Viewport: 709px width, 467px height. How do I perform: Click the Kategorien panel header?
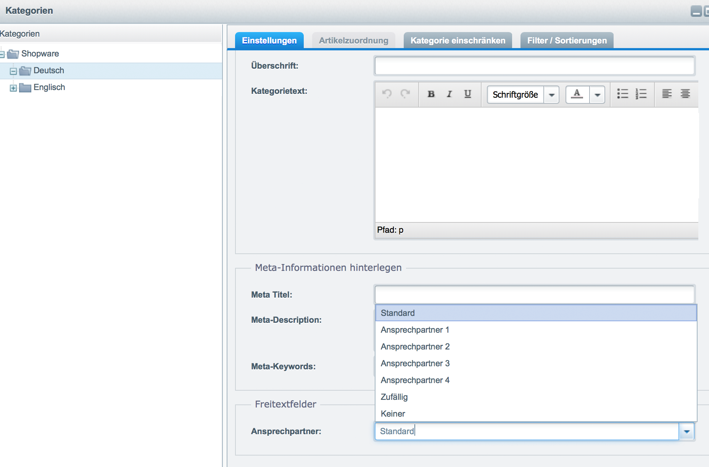pos(111,34)
